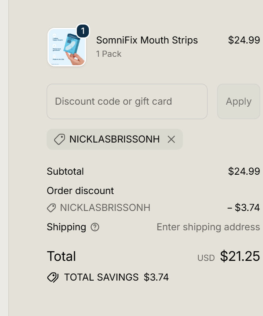The width and height of the screenshot is (263, 316).
Task: Click the SomniFix Mouth Strips product title
Action: coord(147,40)
